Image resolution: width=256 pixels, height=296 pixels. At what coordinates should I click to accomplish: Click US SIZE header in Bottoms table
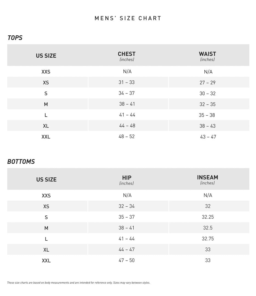(46, 180)
